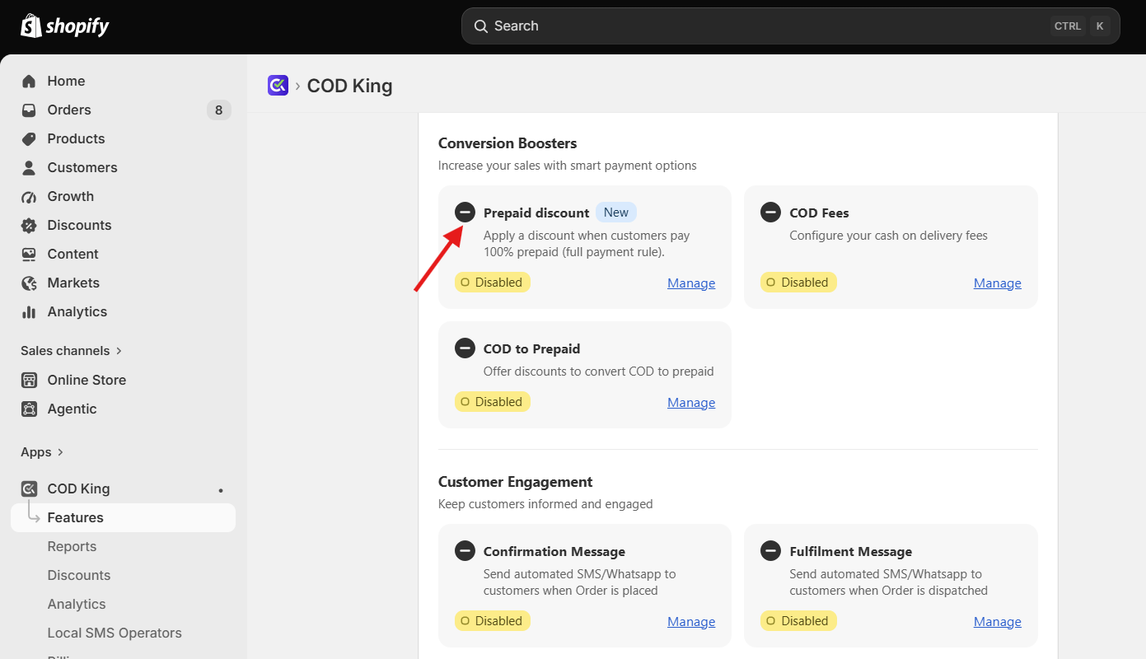Manage the COD to Prepaid feature
Viewport: 1146px width, 659px height.
[691, 403]
